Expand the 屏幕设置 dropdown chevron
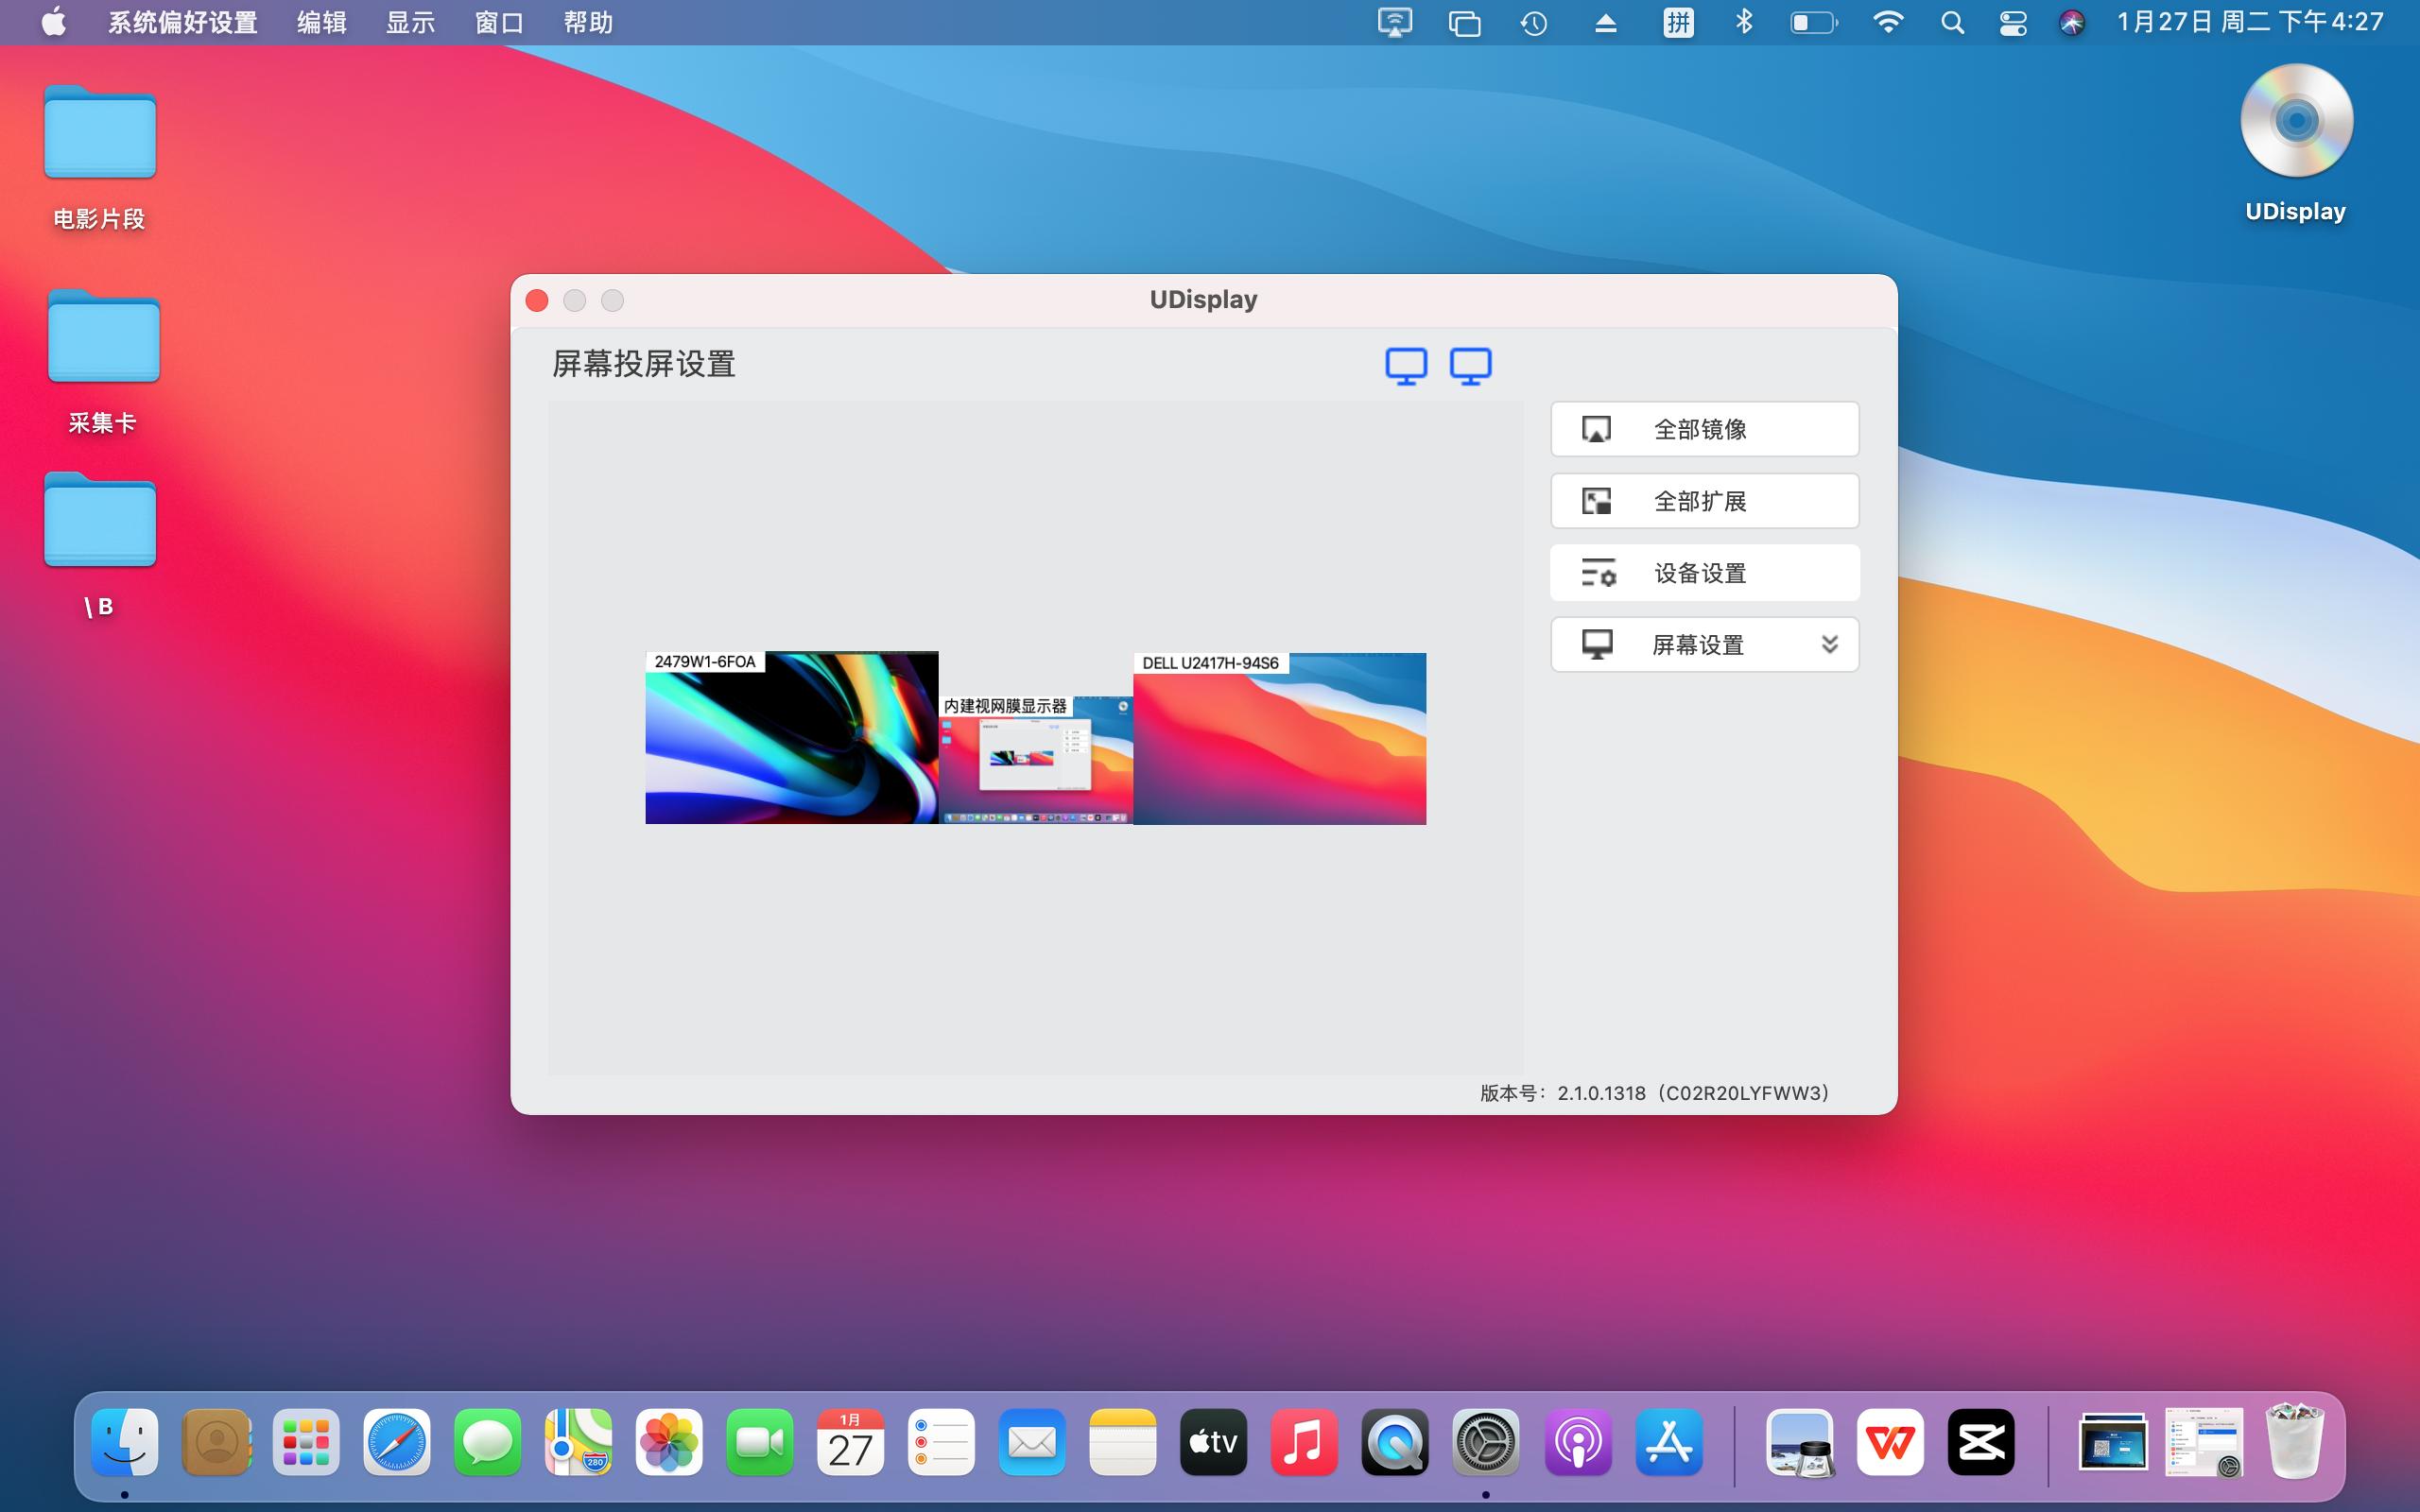Viewport: 2420px width, 1512px height. click(x=1829, y=644)
